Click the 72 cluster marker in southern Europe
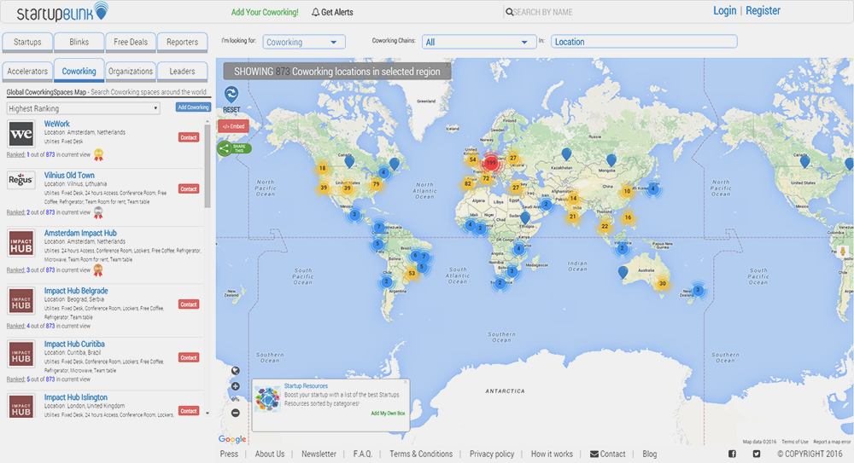854x463 pixels. click(485, 178)
